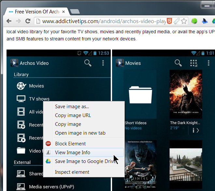Viewport: 215px width, 191px height.
Task: Open the overflow dots in Movies screen header
Action: coord(208,63)
